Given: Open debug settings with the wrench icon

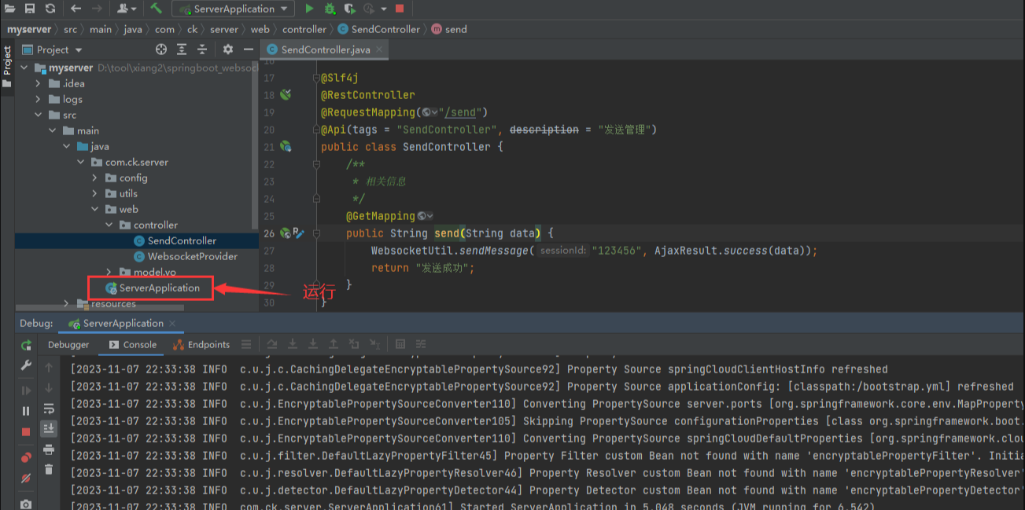Looking at the screenshot, I should coord(26,365).
